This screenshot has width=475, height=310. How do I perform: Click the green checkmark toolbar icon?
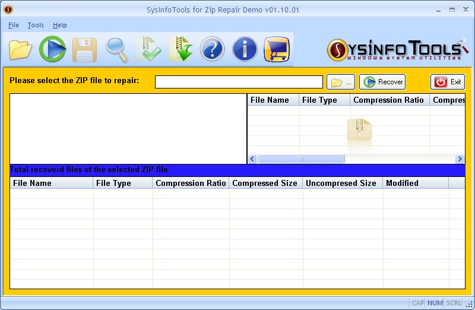pyautogui.click(x=148, y=49)
